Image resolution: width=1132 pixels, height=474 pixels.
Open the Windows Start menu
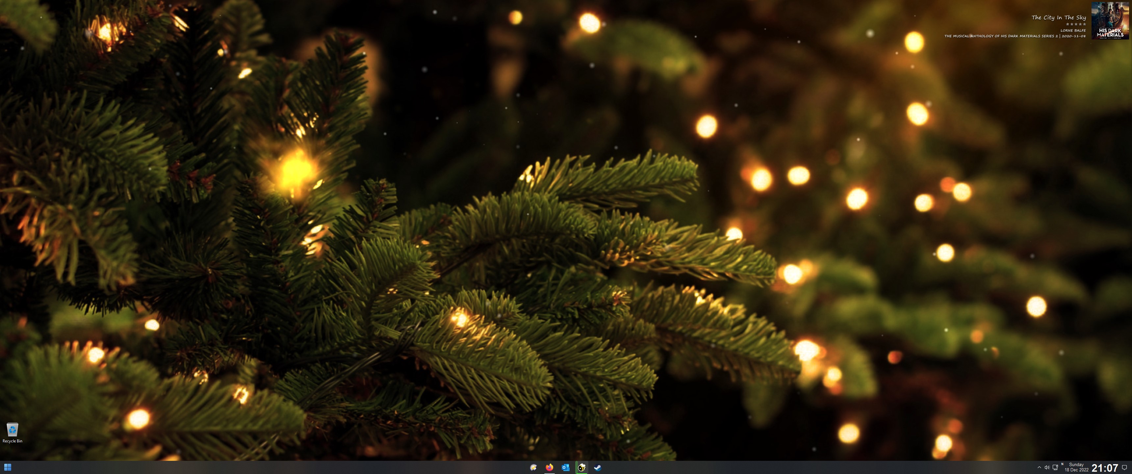click(x=8, y=467)
